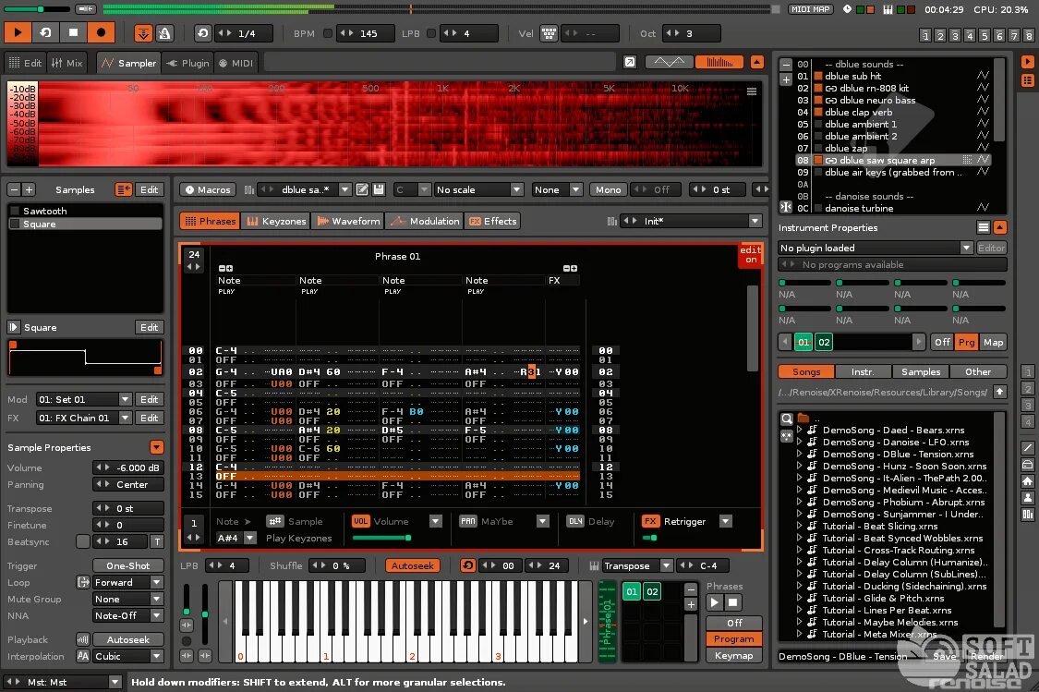Click the One-Shot trigger button
Image resolution: width=1039 pixels, height=692 pixels.
pos(127,566)
